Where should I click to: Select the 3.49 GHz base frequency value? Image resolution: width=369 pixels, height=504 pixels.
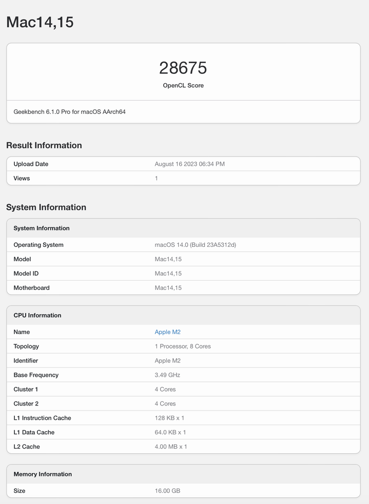point(167,375)
